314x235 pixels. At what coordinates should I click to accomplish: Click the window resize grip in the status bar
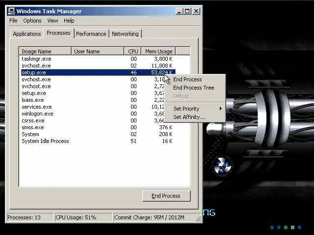198,219
